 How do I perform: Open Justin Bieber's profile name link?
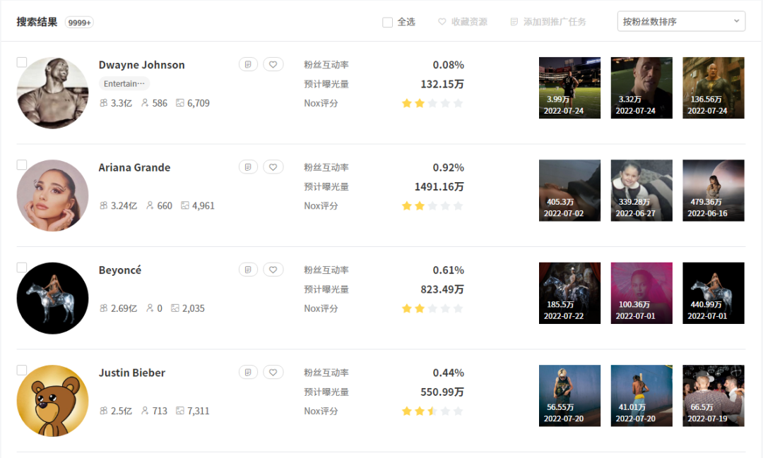132,373
